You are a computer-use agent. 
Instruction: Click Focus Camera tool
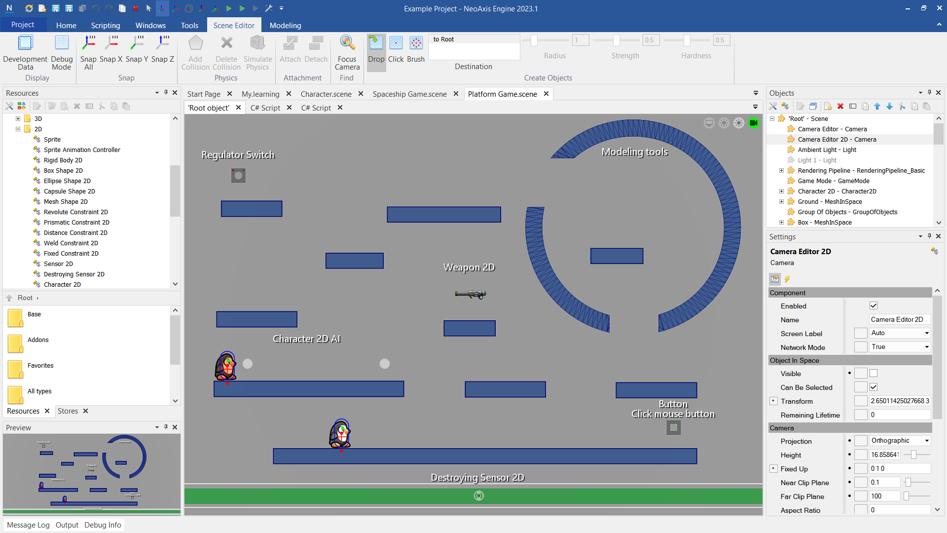click(347, 53)
